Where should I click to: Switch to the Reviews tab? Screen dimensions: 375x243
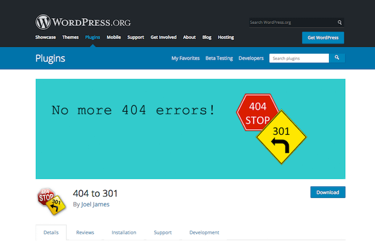click(x=85, y=232)
